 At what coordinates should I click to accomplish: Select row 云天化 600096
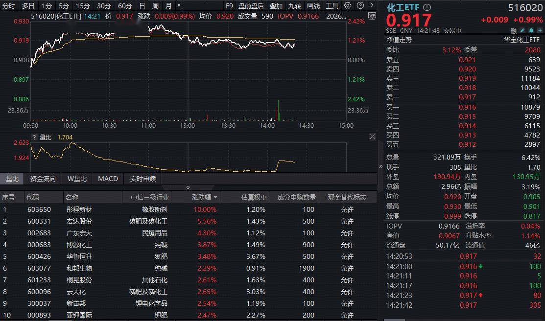[x=189, y=292]
